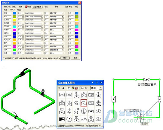Select the bowtie valve with solid dot
This screenshot has height=130, width=163.
pyautogui.click(x=91, y=111)
